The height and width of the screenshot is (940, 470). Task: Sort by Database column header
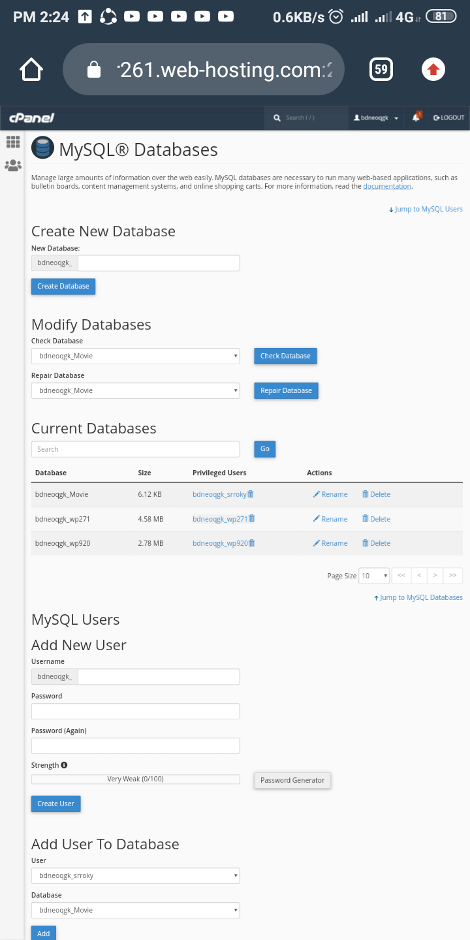[51, 473]
